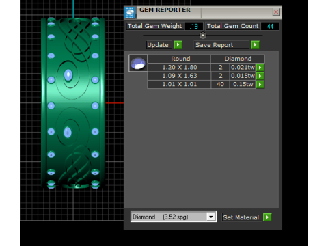Open the Diamond material dropdown arrow

tap(211, 217)
